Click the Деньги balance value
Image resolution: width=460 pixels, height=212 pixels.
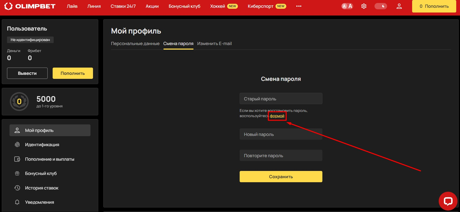click(9, 58)
